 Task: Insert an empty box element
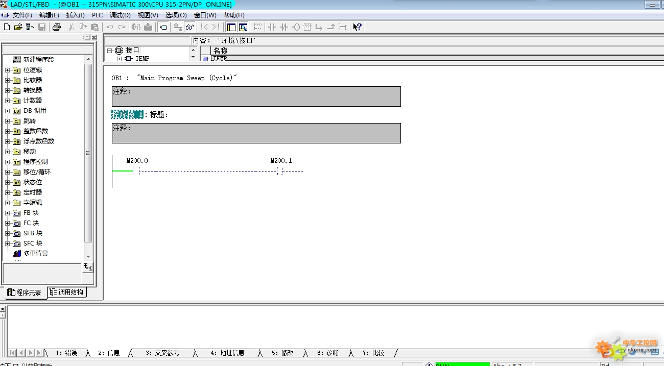click(307, 27)
